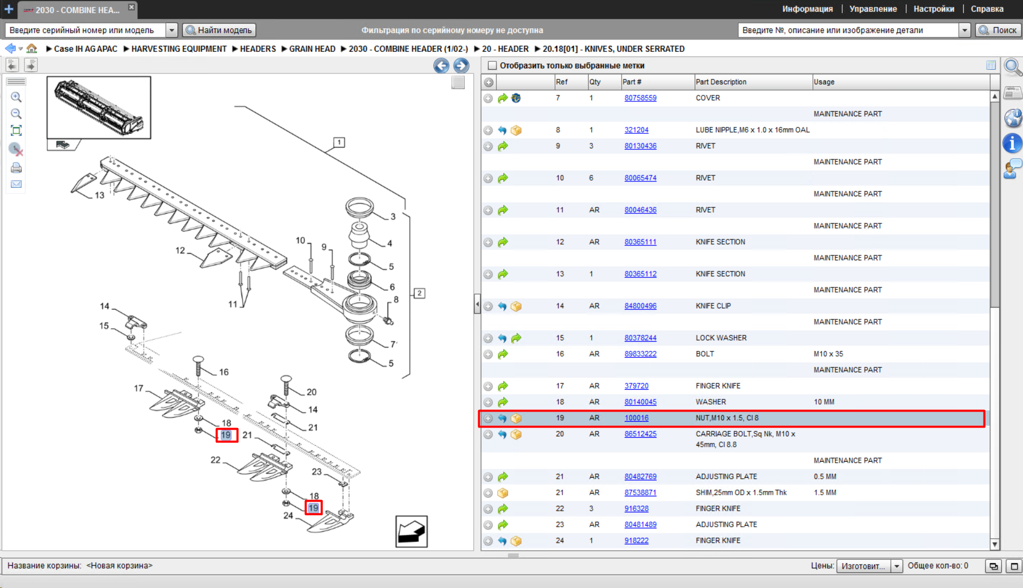
Task: Click the header assembly thumbnail image
Action: pos(99,108)
